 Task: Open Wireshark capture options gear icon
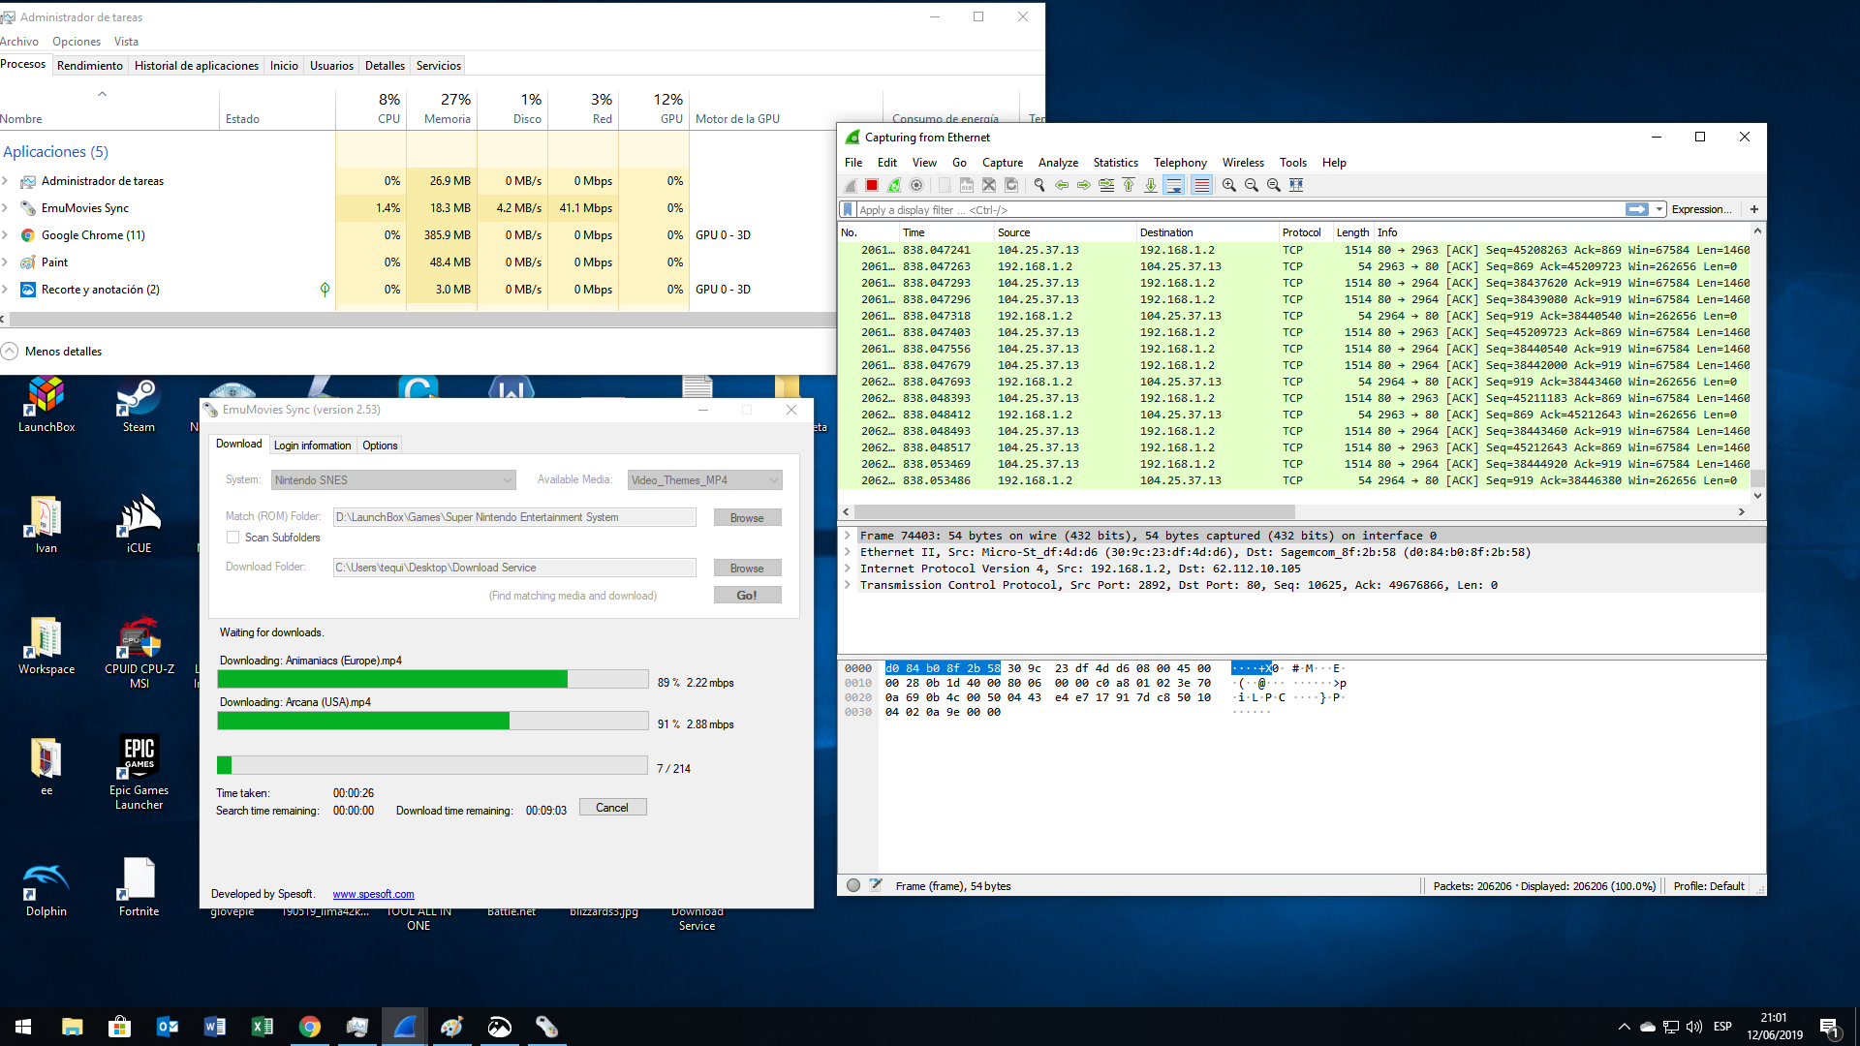click(x=916, y=185)
